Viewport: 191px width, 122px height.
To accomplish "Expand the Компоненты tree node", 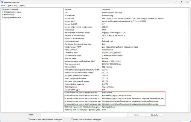I will point(2,15).
